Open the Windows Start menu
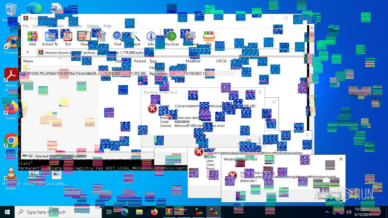 [7, 212]
